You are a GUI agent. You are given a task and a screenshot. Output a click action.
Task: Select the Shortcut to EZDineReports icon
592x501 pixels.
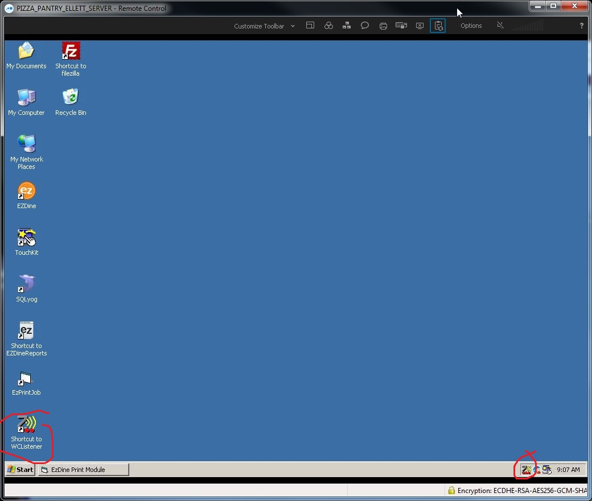(26, 339)
